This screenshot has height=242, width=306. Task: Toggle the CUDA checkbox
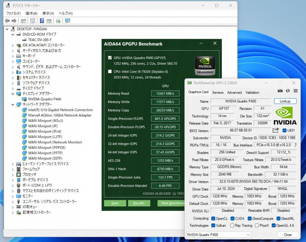click(232, 219)
